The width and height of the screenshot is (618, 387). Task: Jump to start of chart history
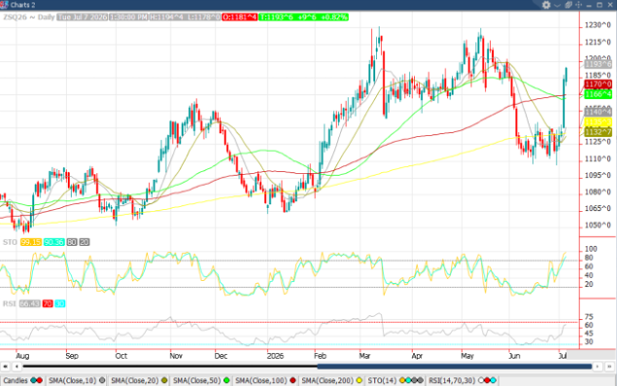6,367
